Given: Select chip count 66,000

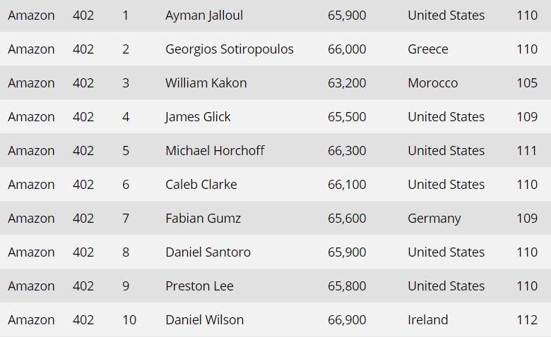Looking at the screenshot, I should click(347, 49).
